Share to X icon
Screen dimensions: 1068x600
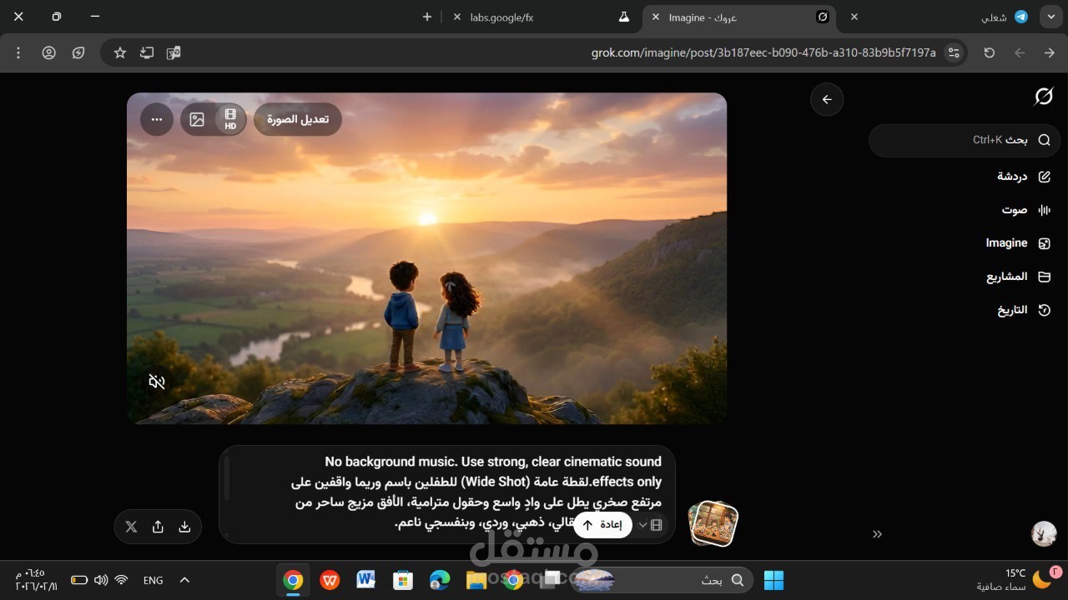pos(131,527)
